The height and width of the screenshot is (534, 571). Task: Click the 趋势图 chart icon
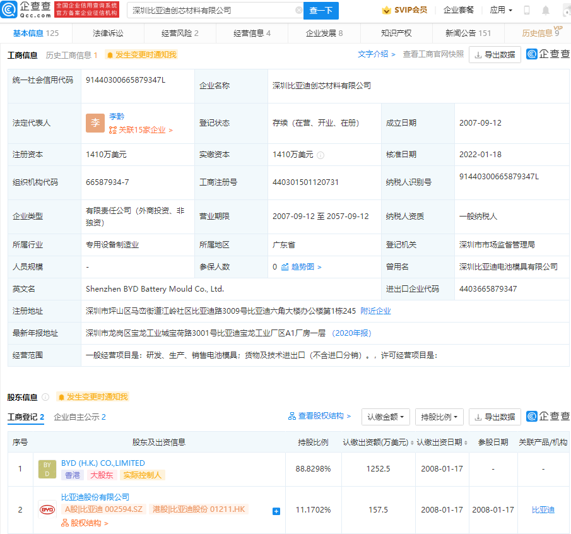(285, 267)
